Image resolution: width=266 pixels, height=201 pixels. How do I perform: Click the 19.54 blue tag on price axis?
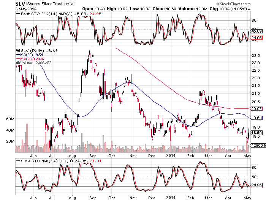(x=256, y=118)
